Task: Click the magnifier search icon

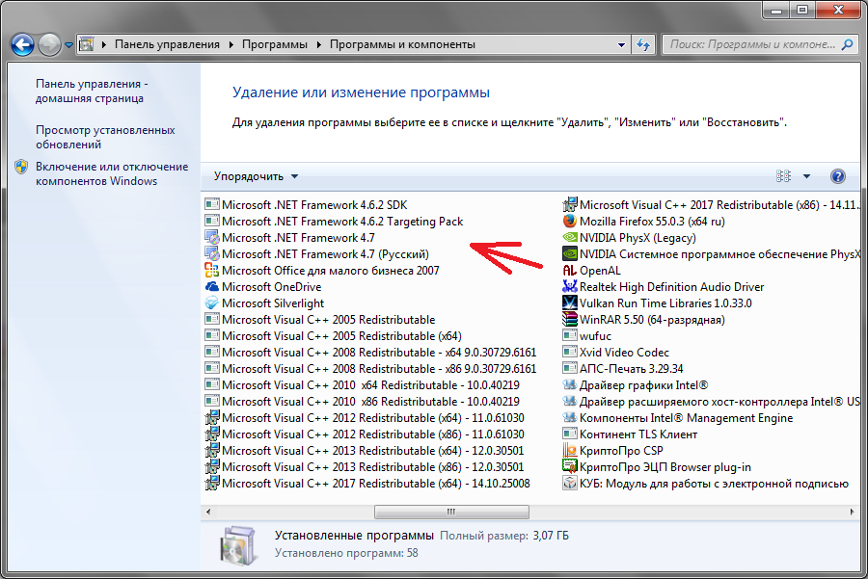Action: (847, 44)
